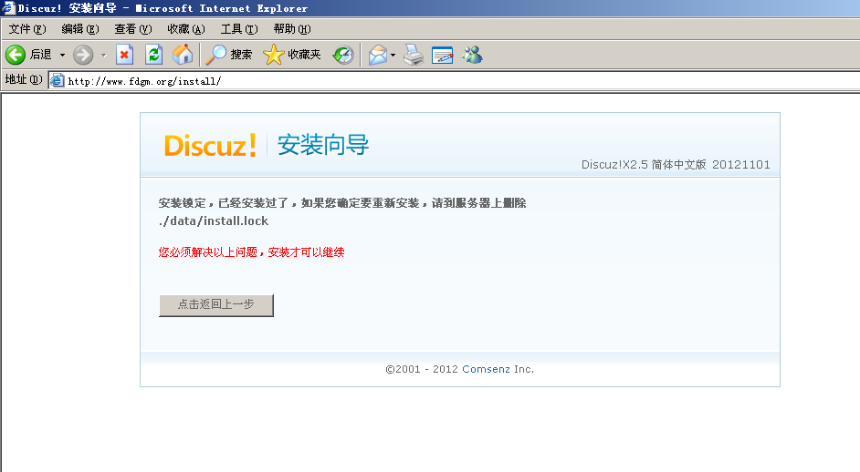Screen dimensions: 860x472
Task: Click the red 您必须解决以上问题 warning text
Action: click(252, 251)
